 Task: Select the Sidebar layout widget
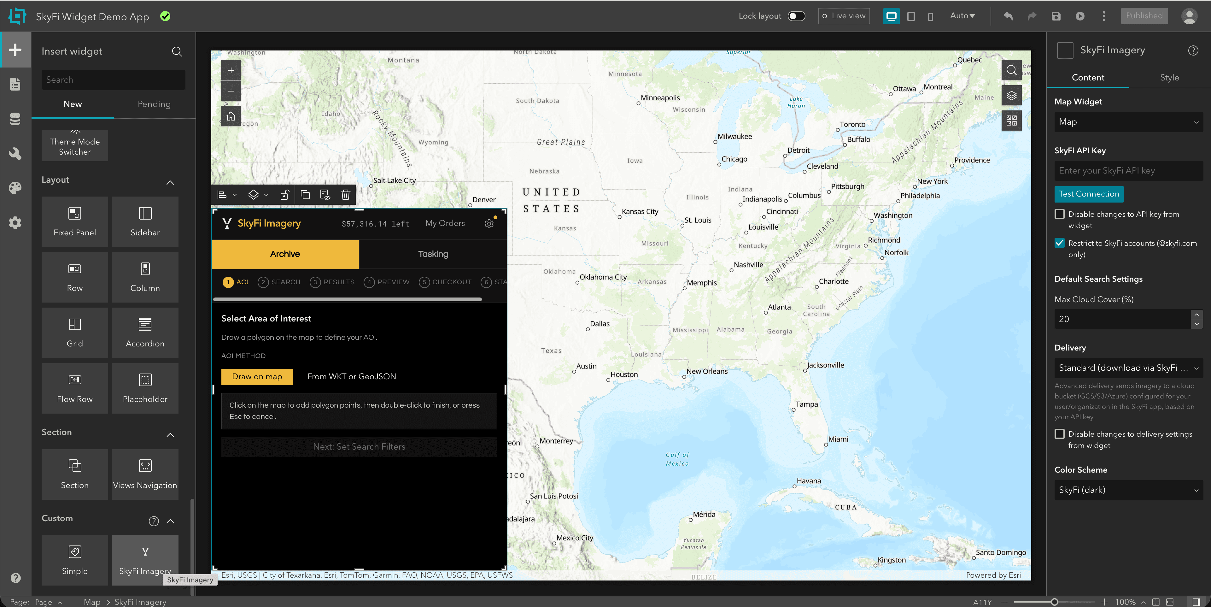pyautogui.click(x=145, y=222)
